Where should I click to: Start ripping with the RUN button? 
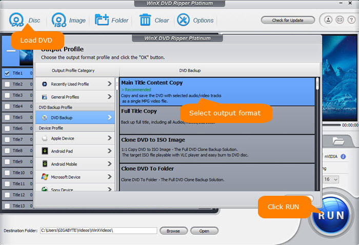tap(331, 215)
